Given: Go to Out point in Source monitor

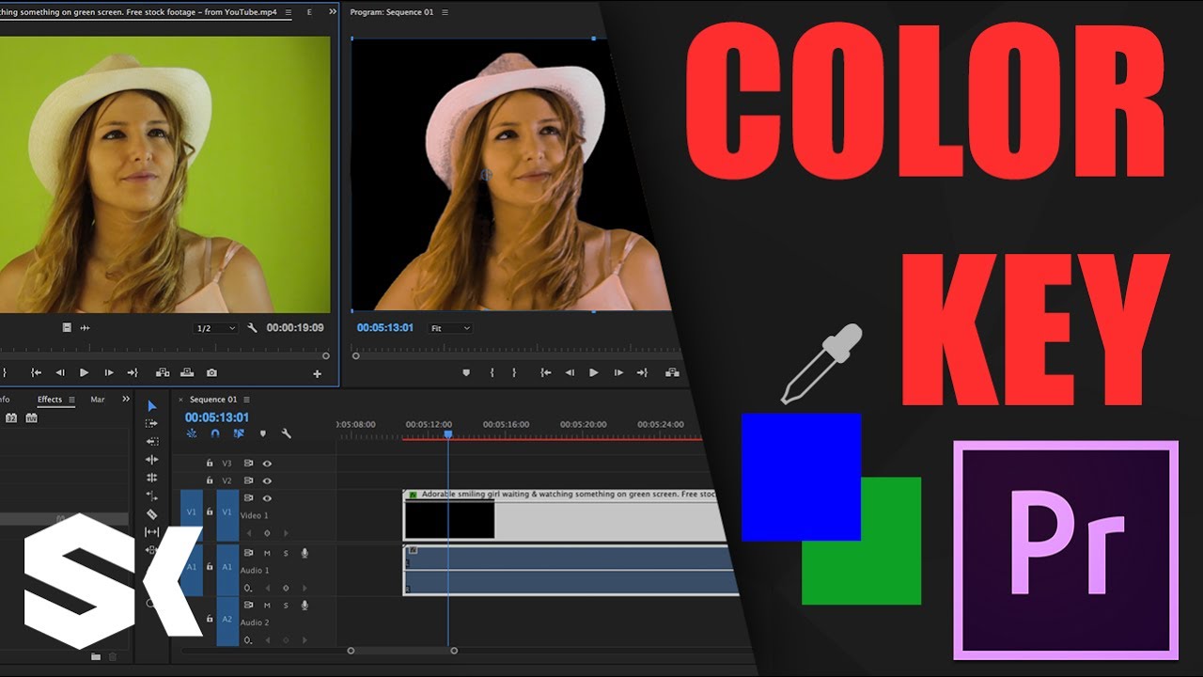Looking at the screenshot, I should coord(133,373).
